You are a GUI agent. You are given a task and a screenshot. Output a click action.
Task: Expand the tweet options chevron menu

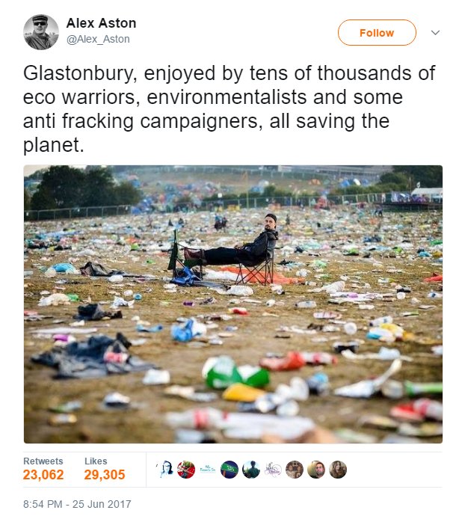(435, 33)
